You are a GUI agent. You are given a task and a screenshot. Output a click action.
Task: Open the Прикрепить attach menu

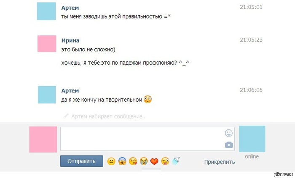(x=219, y=161)
